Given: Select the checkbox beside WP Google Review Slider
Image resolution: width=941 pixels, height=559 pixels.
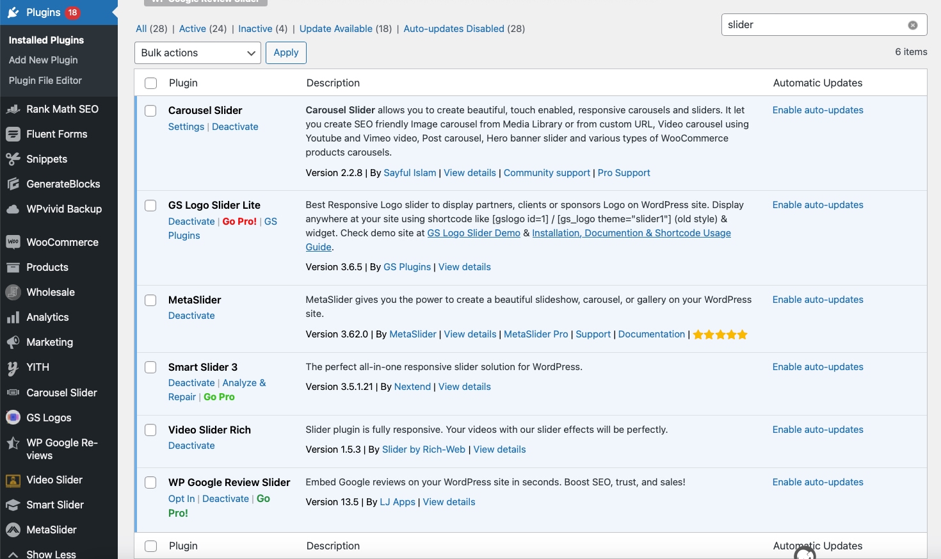Looking at the screenshot, I should pos(150,482).
